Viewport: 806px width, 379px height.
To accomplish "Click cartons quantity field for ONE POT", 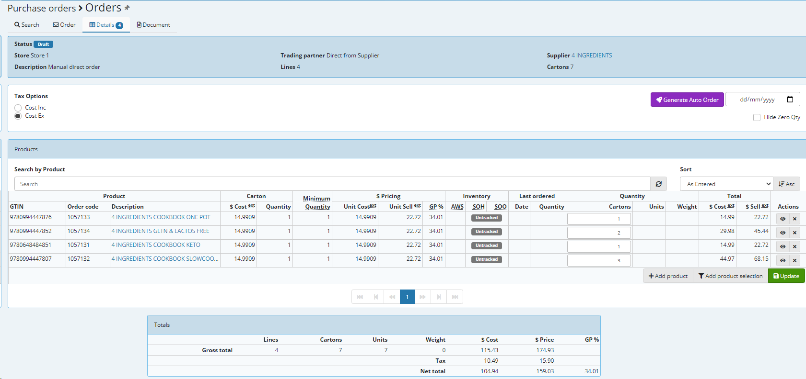I will point(599,219).
